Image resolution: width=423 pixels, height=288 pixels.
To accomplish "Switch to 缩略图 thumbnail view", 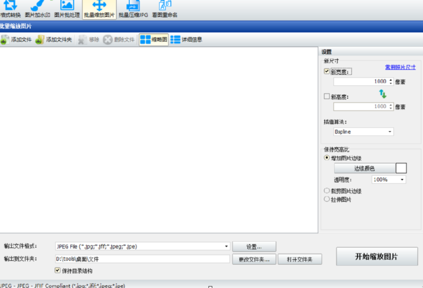I will 154,40.
